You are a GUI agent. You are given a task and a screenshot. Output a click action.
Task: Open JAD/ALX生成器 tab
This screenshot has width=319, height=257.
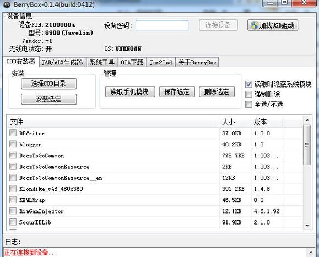coord(62,62)
